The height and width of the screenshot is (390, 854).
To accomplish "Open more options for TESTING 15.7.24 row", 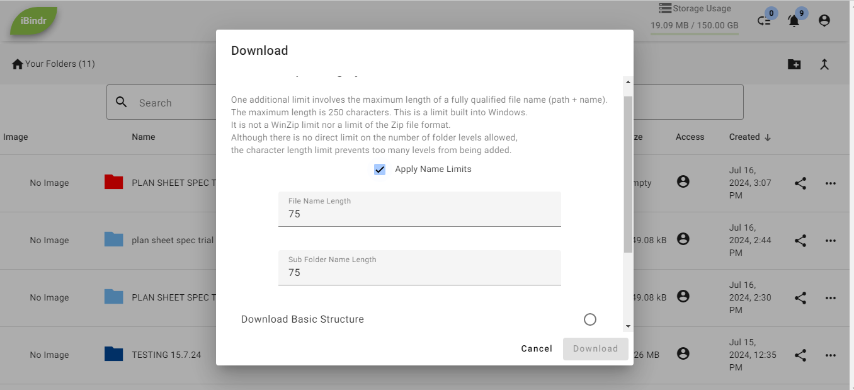I will coord(830,355).
